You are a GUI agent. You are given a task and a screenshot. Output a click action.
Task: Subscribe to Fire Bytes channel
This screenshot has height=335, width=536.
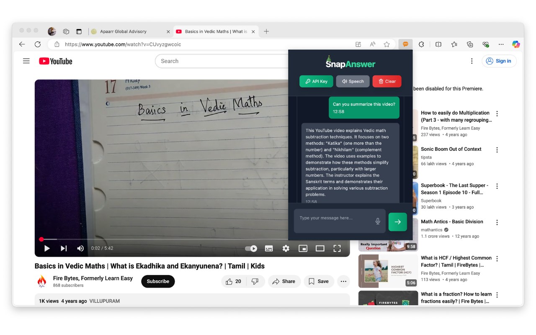(x=158, y=281)
